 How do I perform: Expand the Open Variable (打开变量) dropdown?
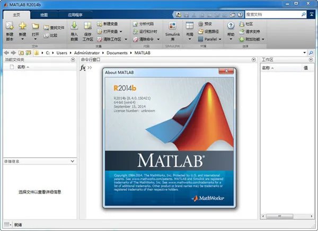[121, 32]
